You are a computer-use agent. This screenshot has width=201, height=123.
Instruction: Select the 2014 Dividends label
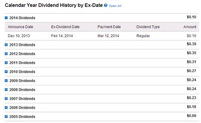pyautogui.click(x=22, y=18)
